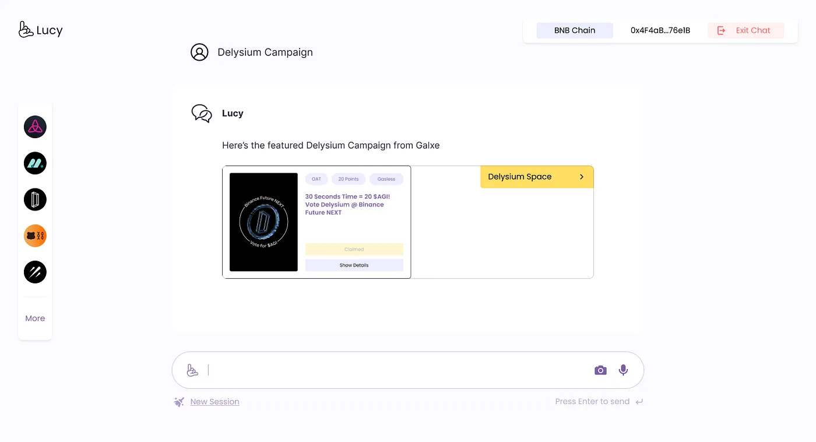Focus the chat message input field
Screen dimensions: 816x442
[396, 370]
